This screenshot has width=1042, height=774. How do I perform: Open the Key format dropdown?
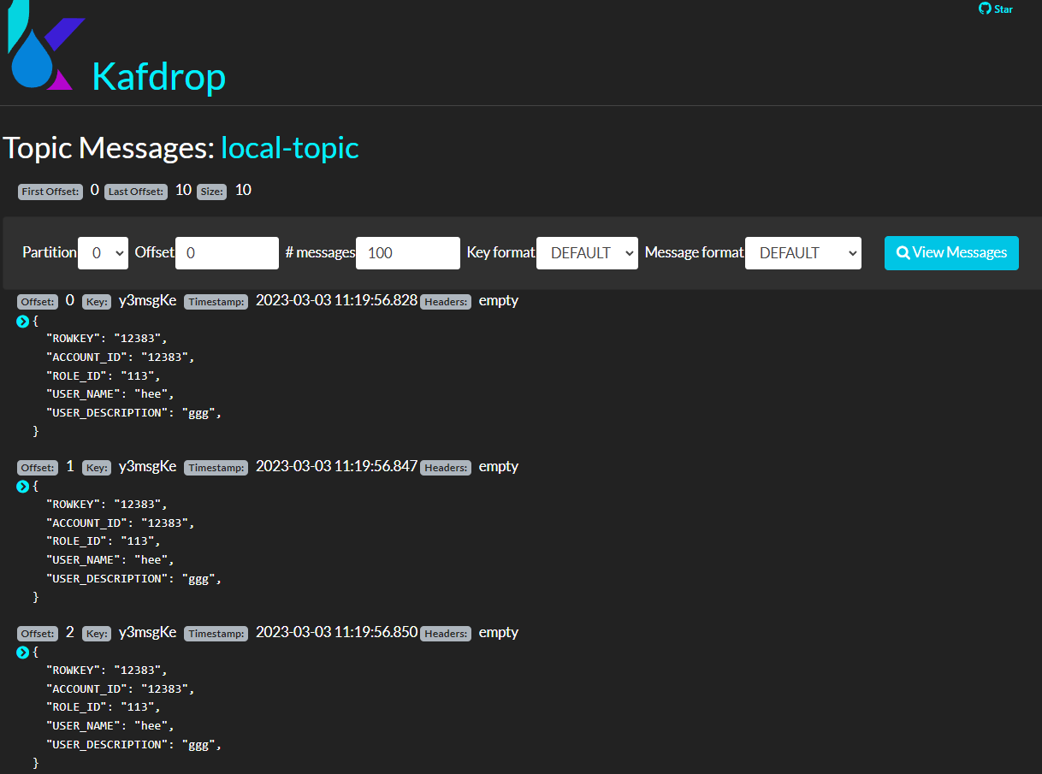pos(587,253)
